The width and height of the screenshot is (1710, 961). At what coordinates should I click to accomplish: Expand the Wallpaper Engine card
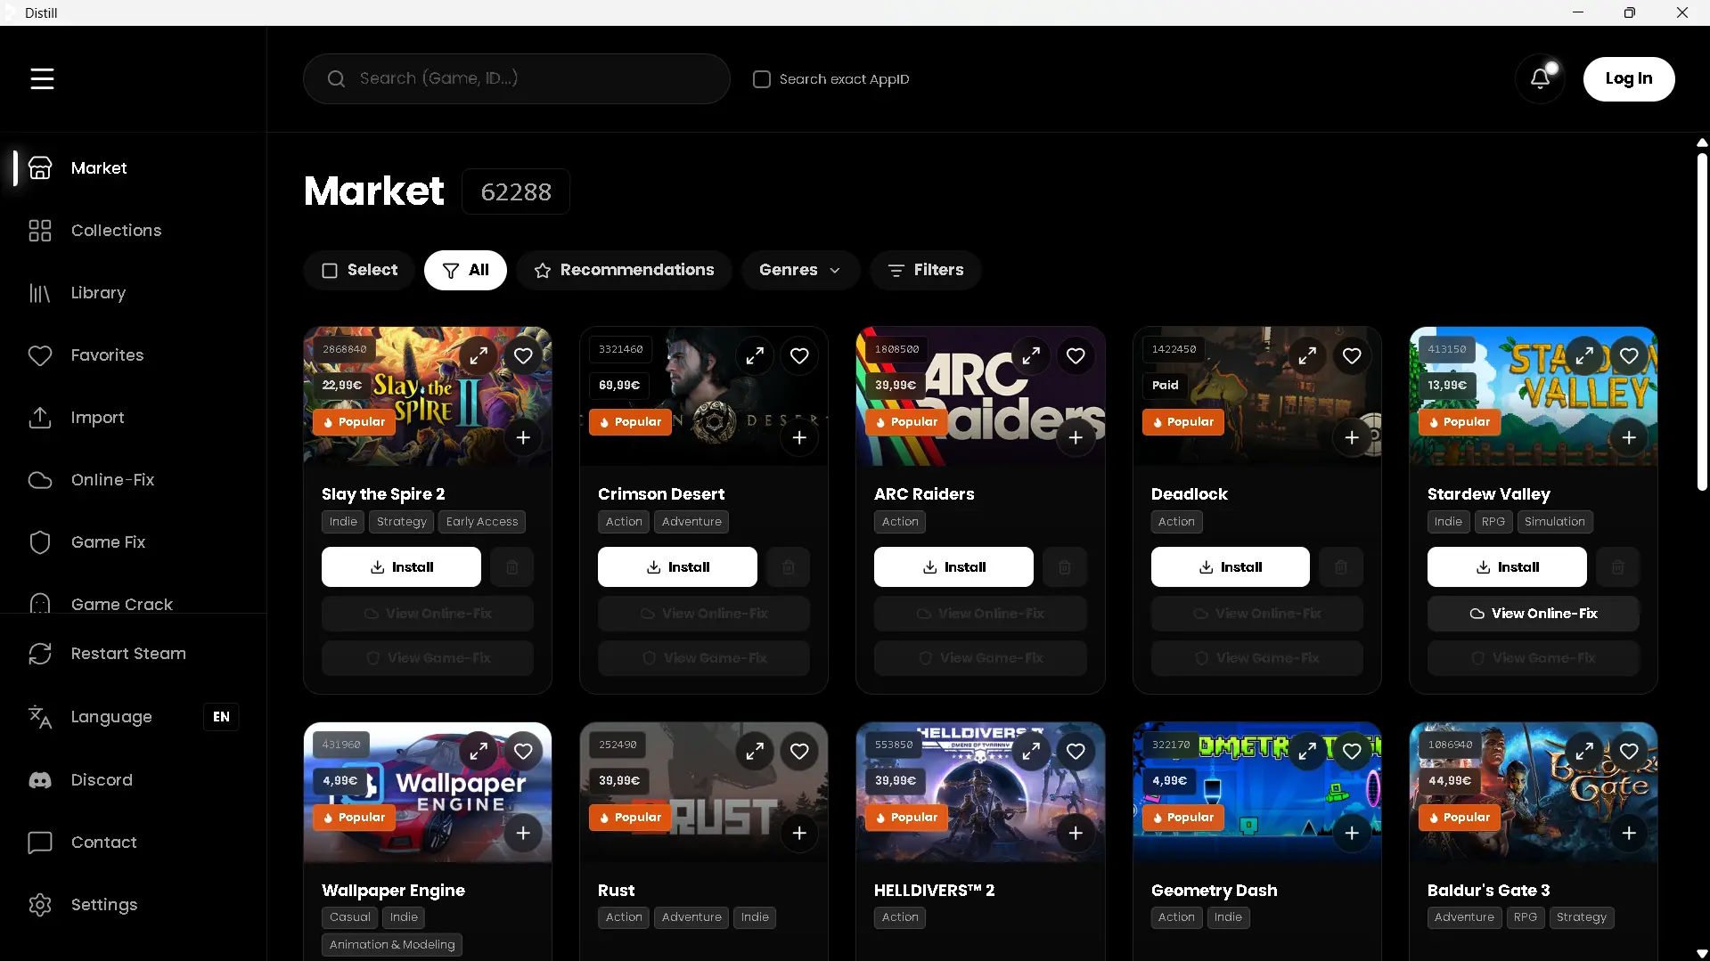coord(479,752)
